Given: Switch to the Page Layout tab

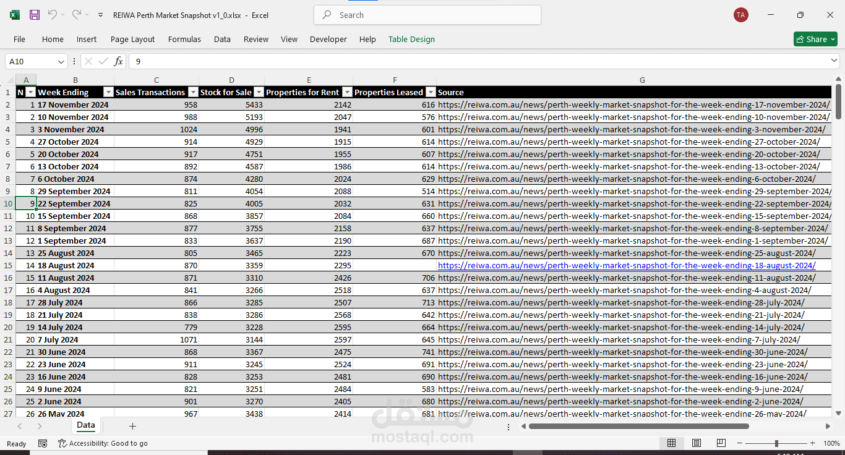Looking at the screenshot, I should pos(132,39).
